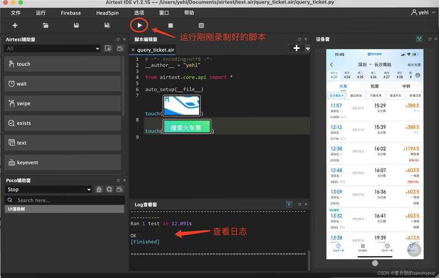
Task: Select the touch command in Airtest panel
Action: (x=63, y=64)
